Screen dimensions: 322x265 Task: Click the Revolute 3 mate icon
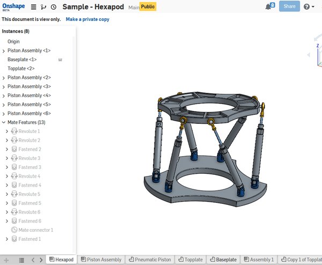point(14,158)
